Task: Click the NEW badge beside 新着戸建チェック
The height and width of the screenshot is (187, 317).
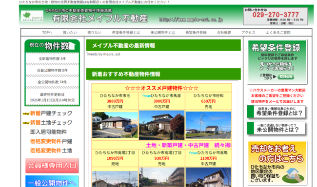Action: 26,113
